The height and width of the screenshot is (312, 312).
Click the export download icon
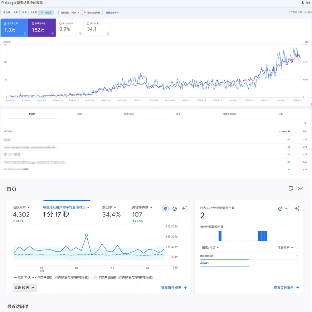point(303,2)
